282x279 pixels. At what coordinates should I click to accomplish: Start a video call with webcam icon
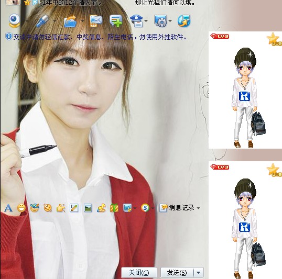click(14, 20)
